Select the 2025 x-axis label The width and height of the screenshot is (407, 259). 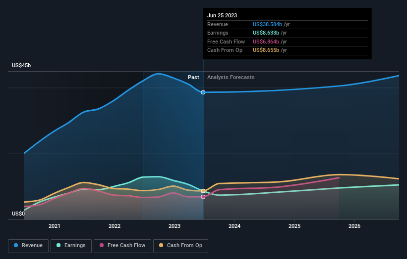pos(294,226)
